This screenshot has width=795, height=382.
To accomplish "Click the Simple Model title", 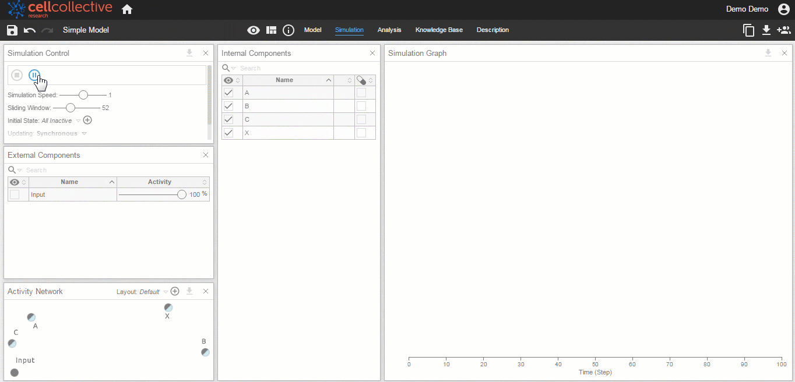I will tap(86, 30).
